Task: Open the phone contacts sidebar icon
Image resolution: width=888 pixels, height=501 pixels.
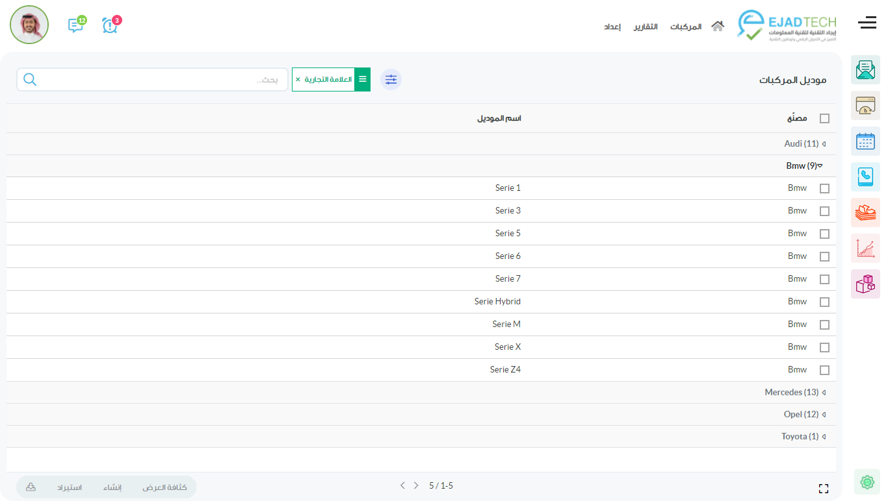Action: [865, 177]
